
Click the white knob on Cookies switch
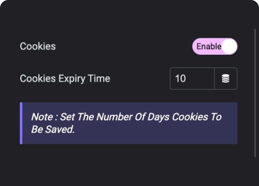pos(229,47)
